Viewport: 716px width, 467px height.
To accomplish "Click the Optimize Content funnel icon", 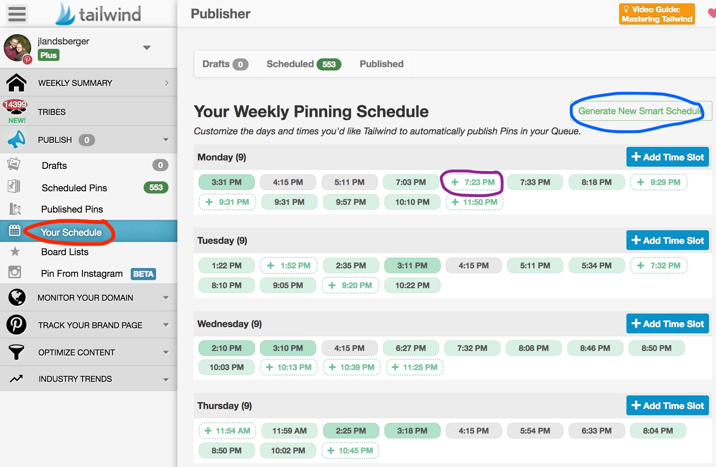I will (17, 352).
